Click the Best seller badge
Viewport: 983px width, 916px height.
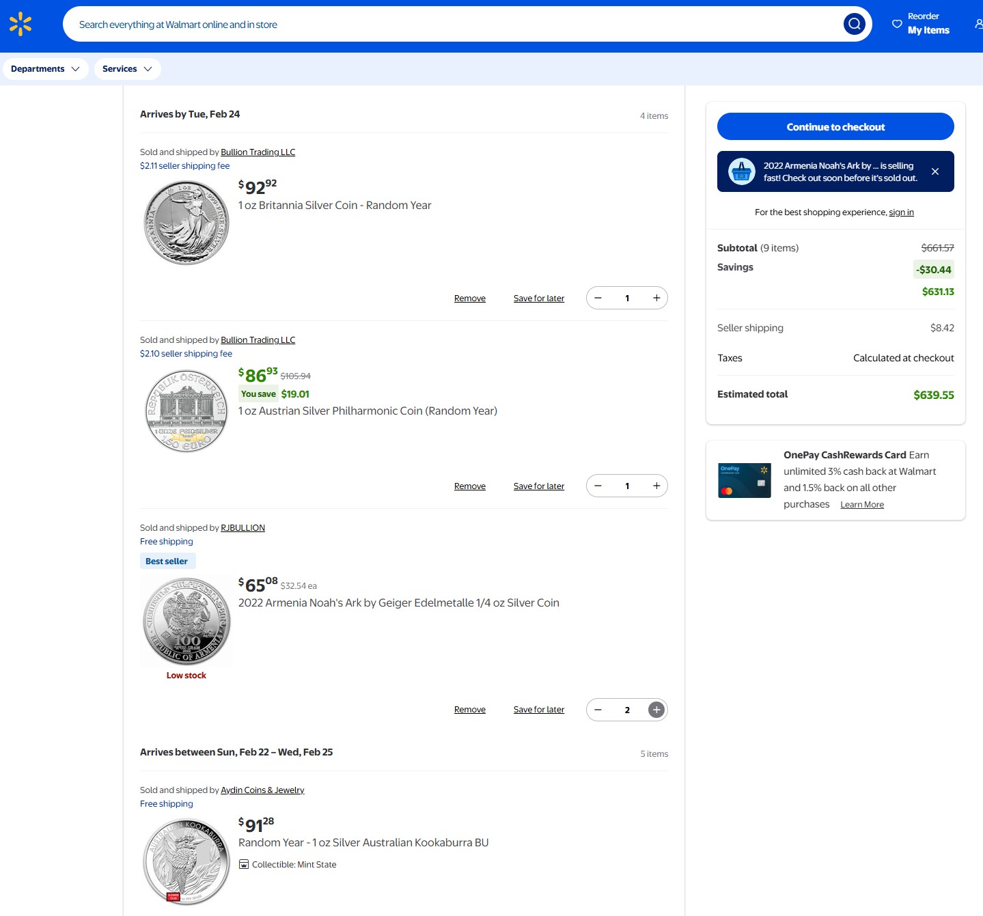click(x=167, y=561)
